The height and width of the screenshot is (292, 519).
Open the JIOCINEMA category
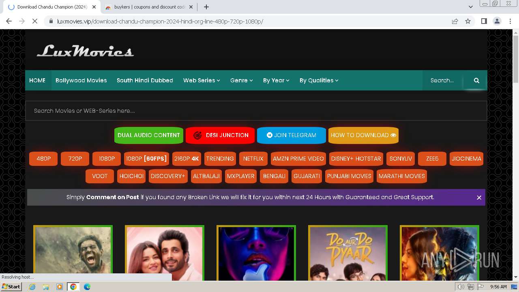pyautogui.click(x=466, y=159)
